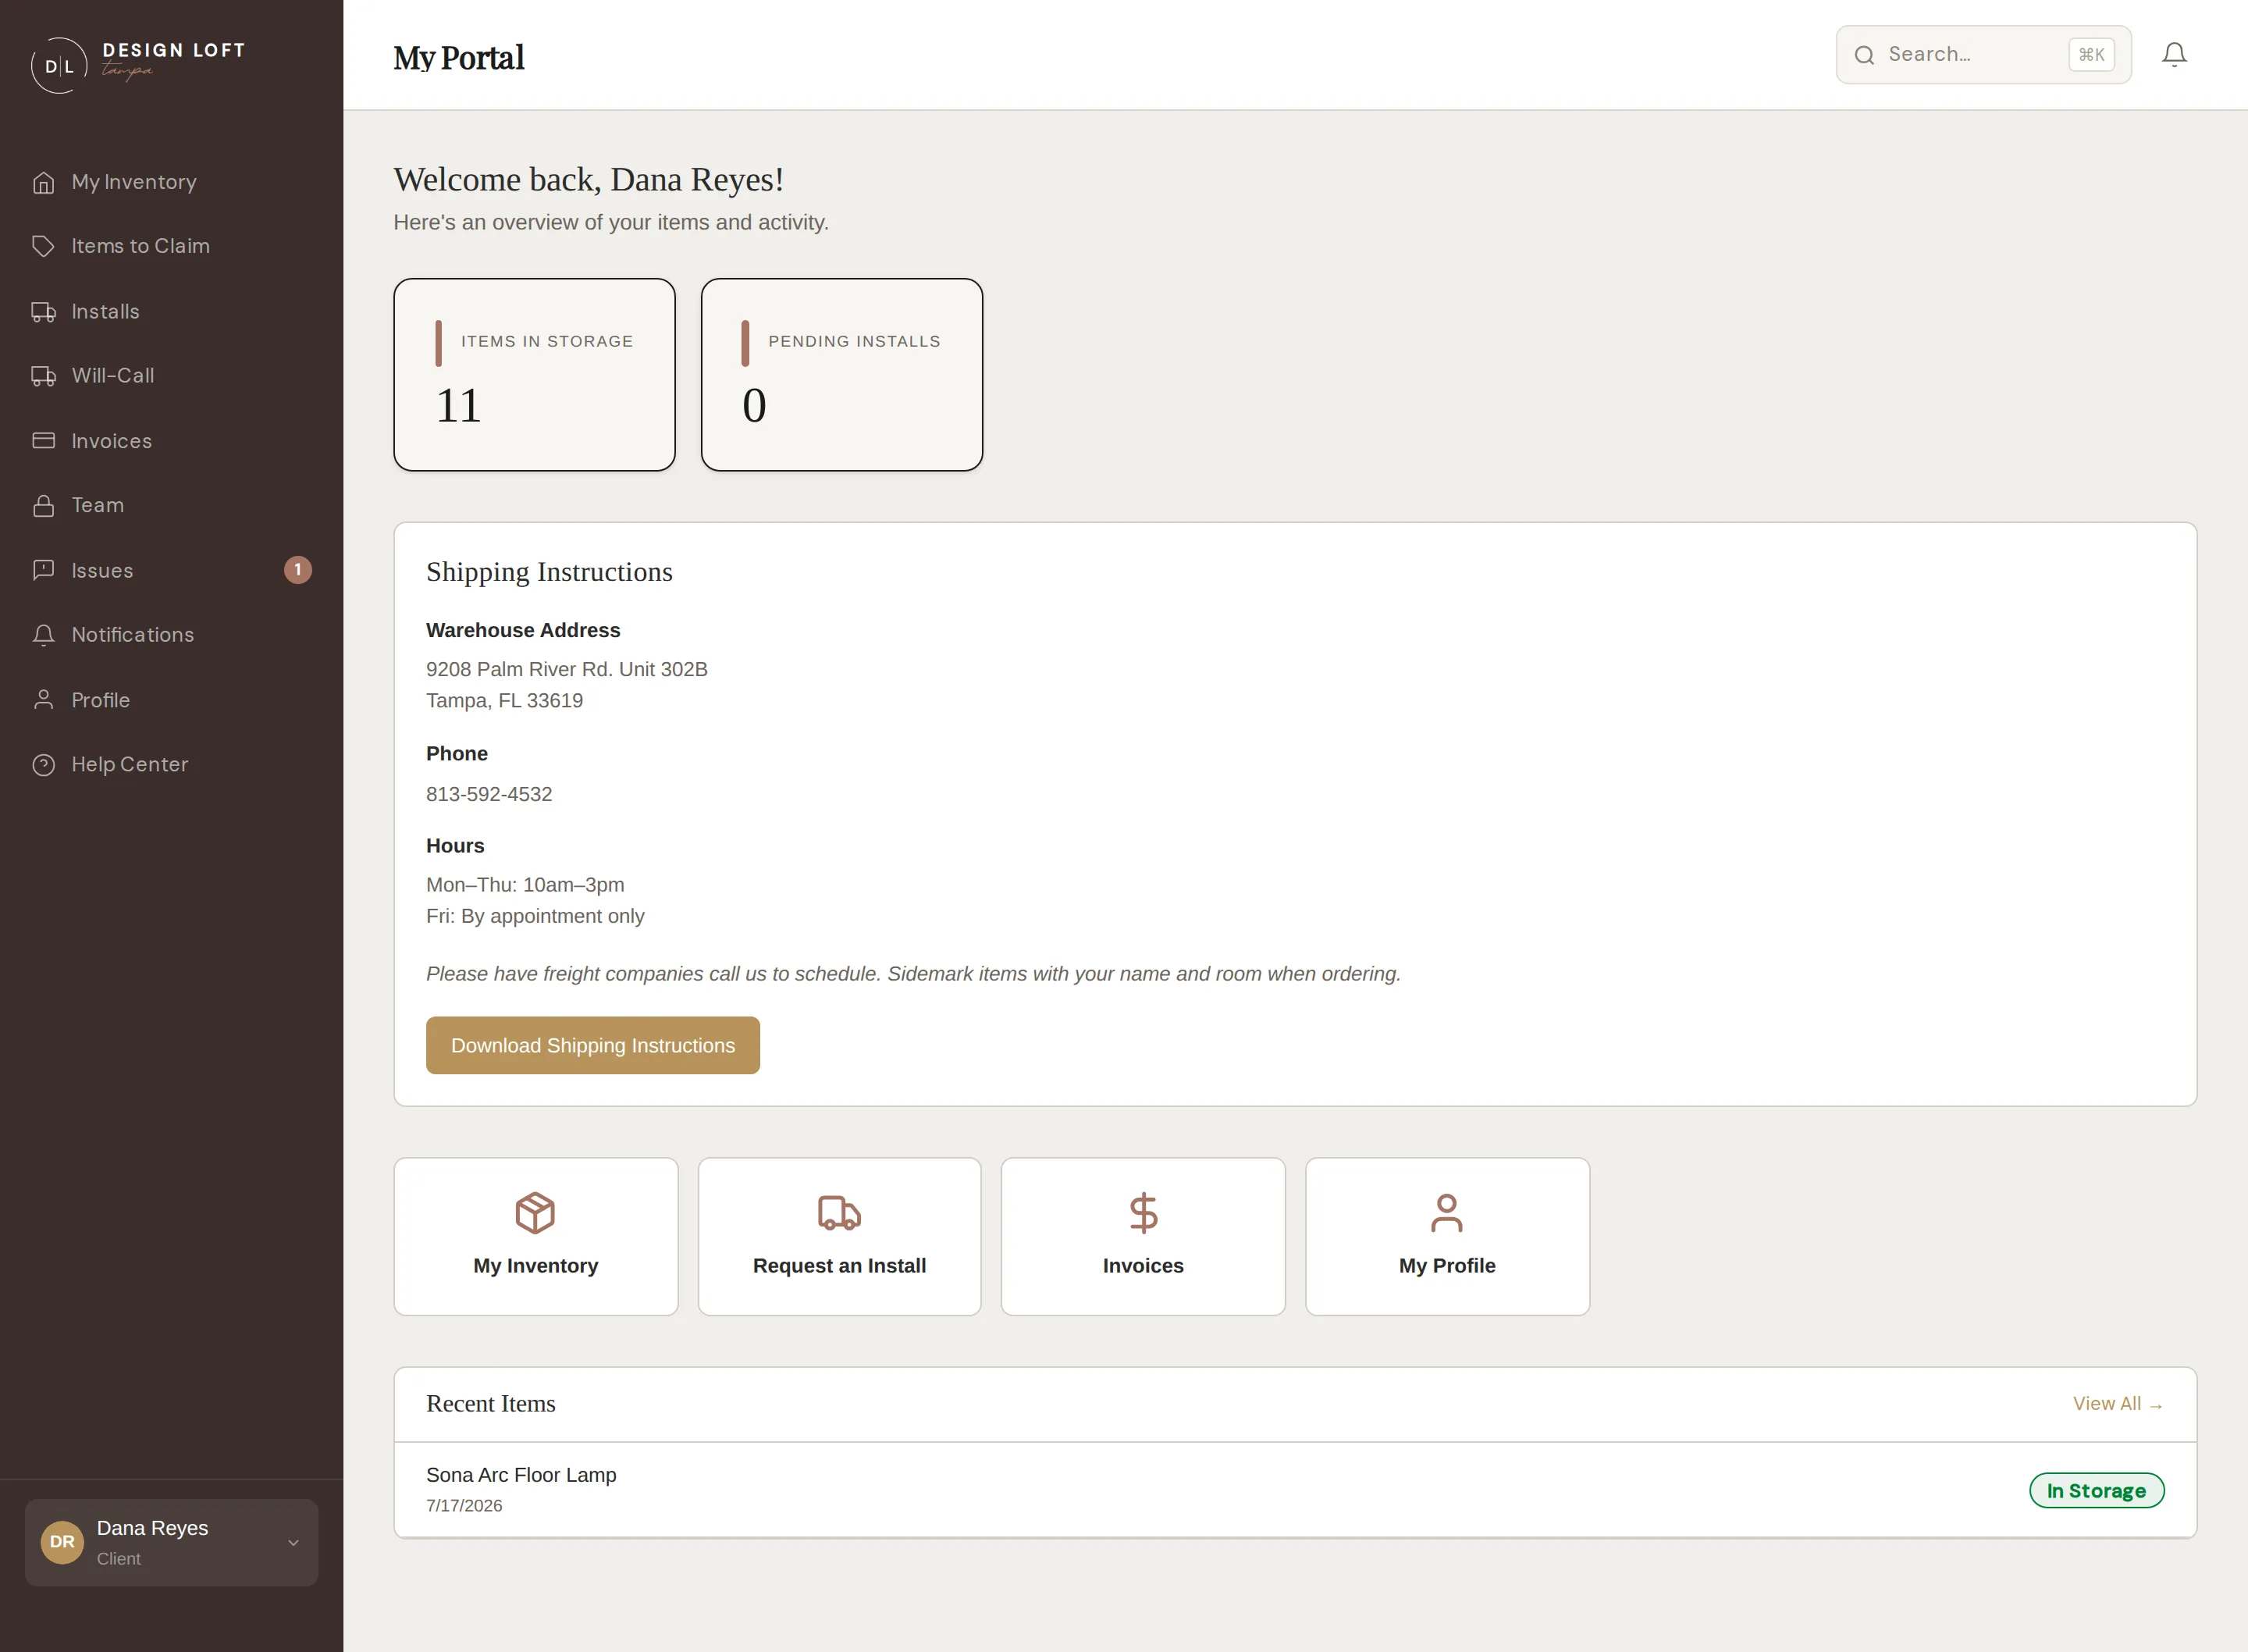
Task: Click the Pending Installs stat card
Action: click(841, 375)
